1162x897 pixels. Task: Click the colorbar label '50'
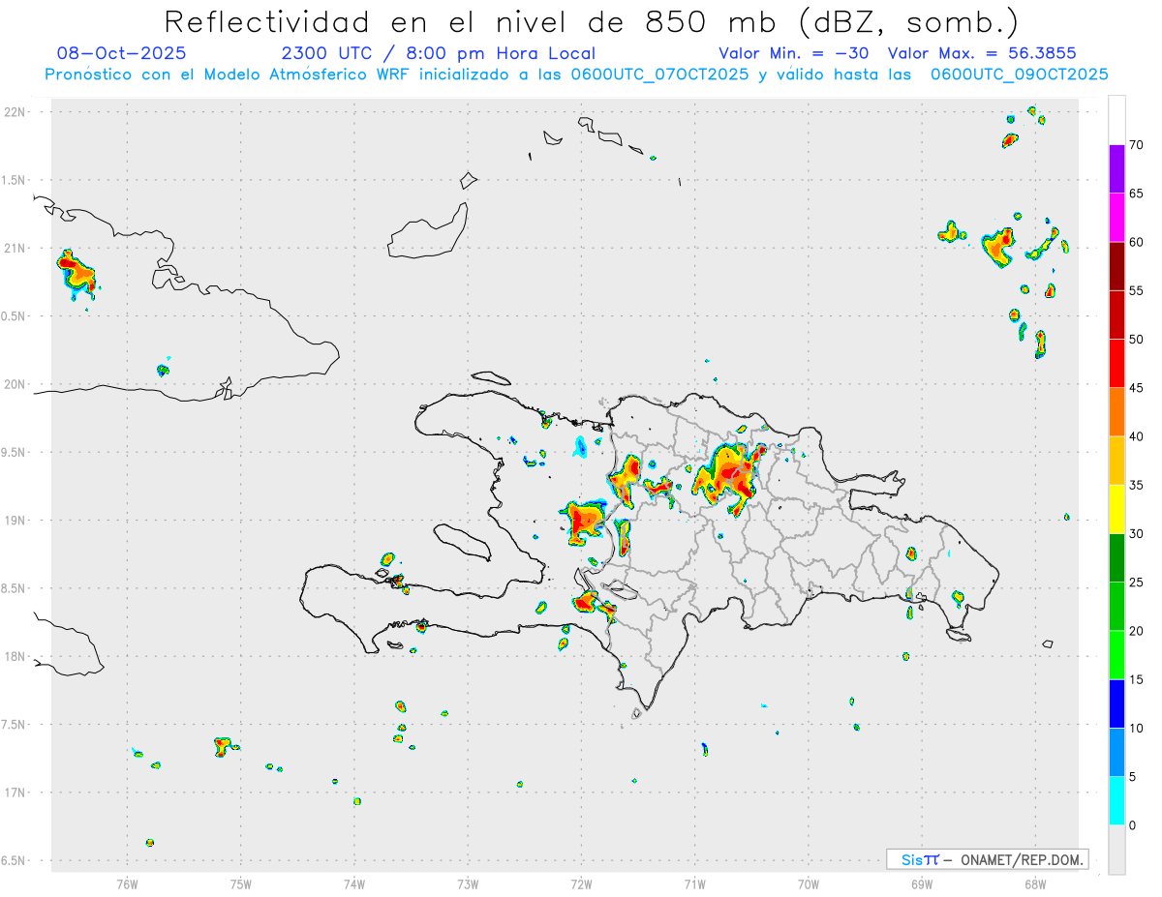tap(1136, 340)
